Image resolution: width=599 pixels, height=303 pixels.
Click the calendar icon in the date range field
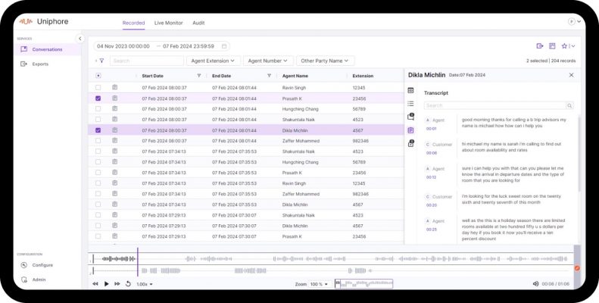coord(223,46)
